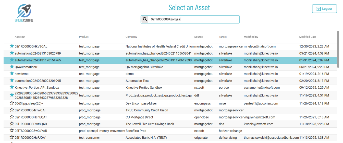Add star to 02i1R00000GHcnEQAT asset

[12, 117]
